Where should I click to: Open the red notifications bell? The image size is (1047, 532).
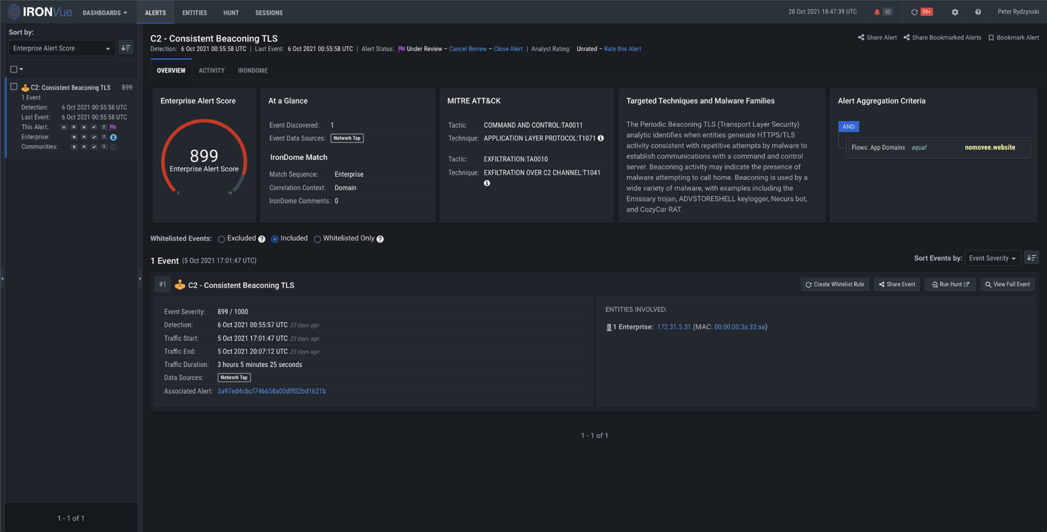click(877, 12)
